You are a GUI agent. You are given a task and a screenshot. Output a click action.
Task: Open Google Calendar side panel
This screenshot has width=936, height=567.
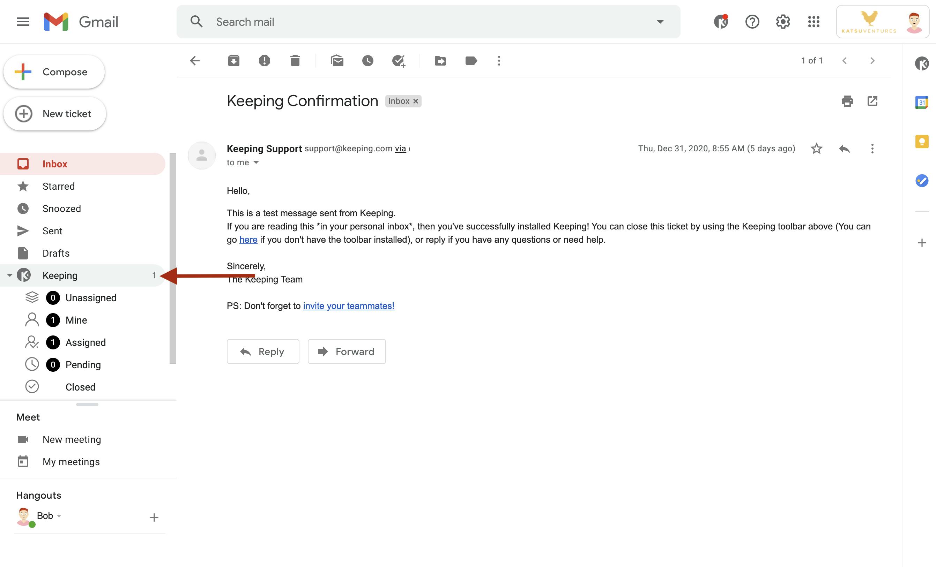click(x=922, y=103)
